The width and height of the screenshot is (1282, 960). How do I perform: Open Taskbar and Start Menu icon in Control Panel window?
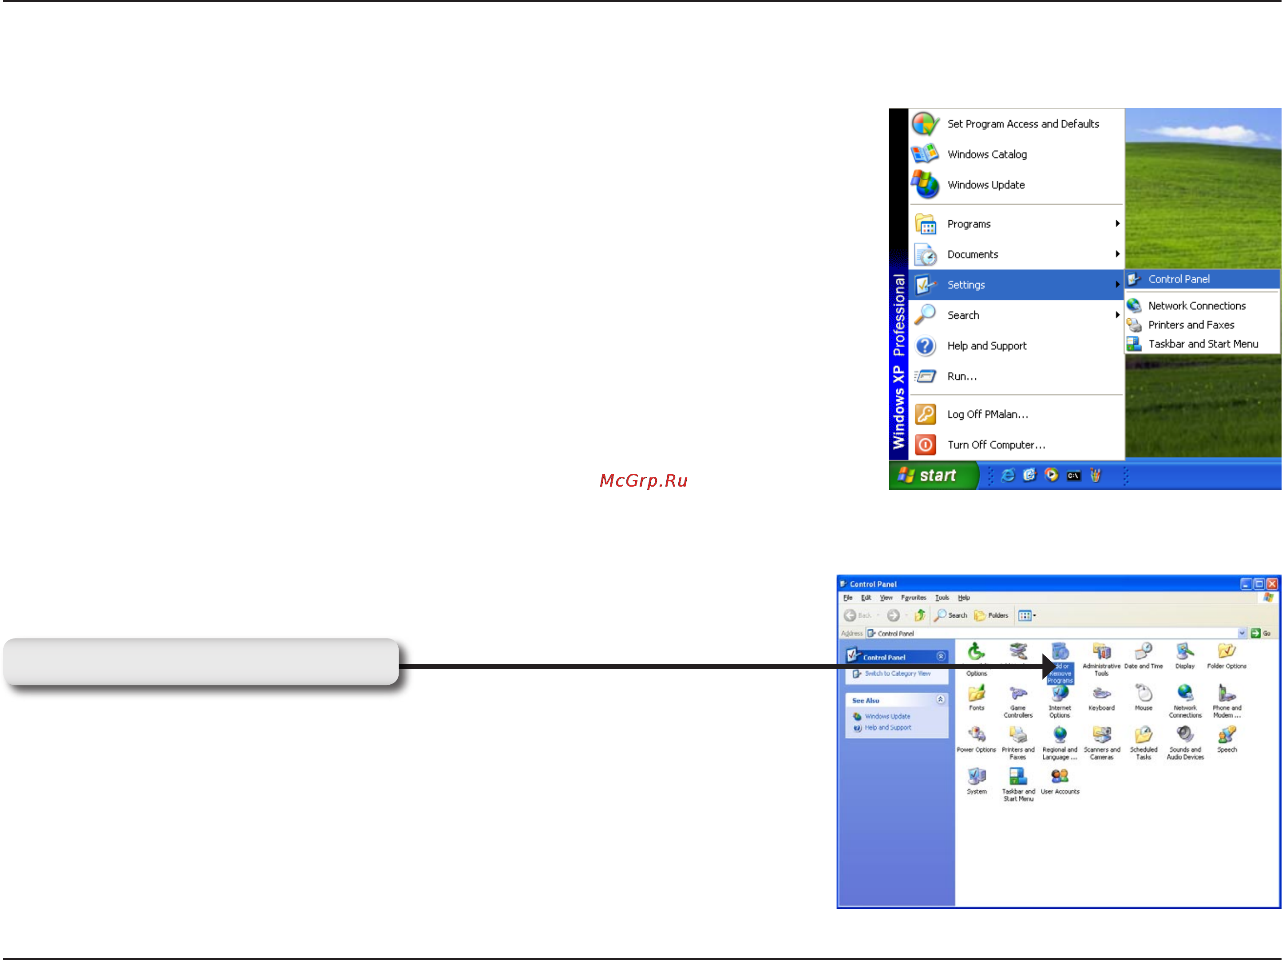[1018, 785]
